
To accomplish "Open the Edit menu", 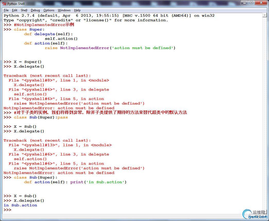I will tap(15, 10).
